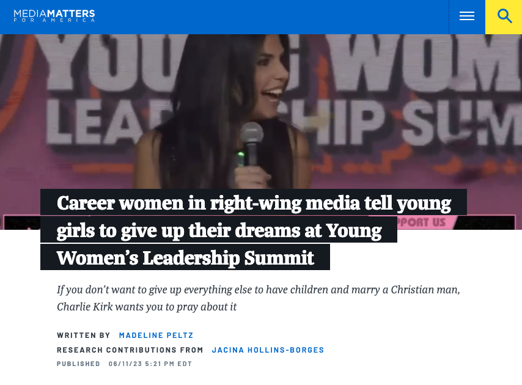The image size is (522, 385).
Task: Click the 'Written by' label
Action: [x=84, y=335]
